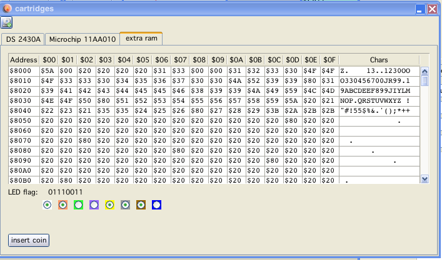Viewport: 442px width, 260px height.
Task: Click the disk save icon in the toolbar
Action: pyautogui.click(x=7, y=23)
